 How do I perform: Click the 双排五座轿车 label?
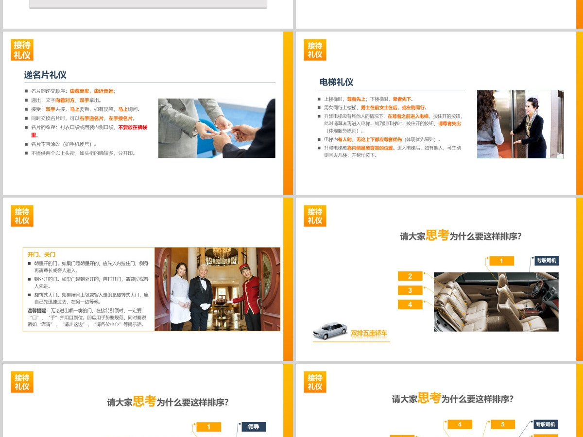click(x=369, y=333)
